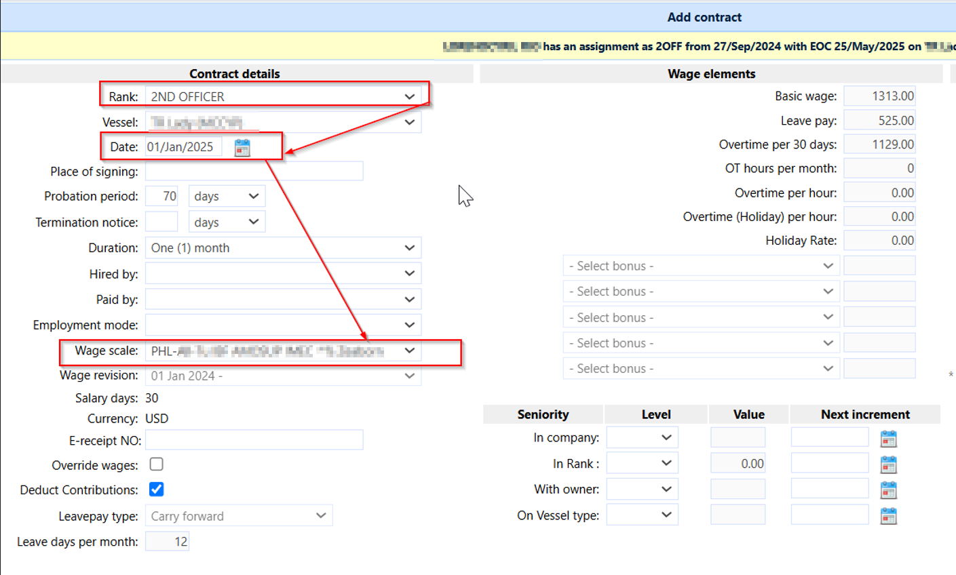Open calendar for On Vessel type increment
956x575 pixels.
tap(888, 516)
